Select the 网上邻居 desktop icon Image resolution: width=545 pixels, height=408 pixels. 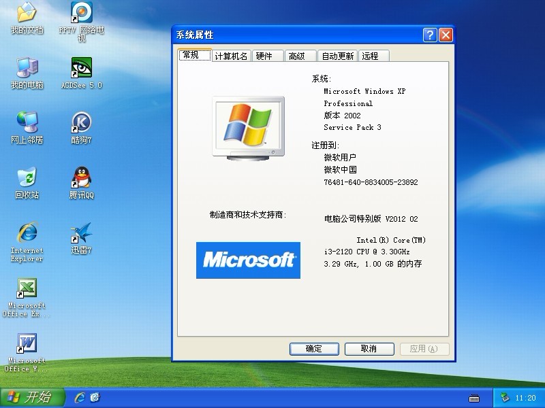click(x=27, y=128)
